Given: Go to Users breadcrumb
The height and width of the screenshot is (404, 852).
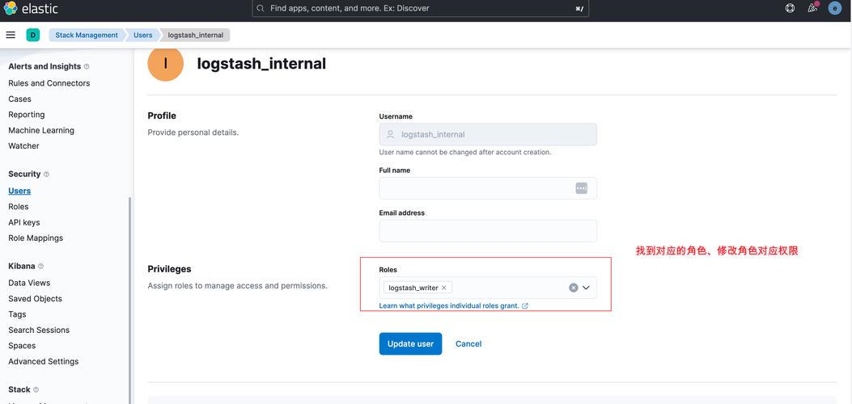Looking at the screenshot, I should pos(143,35).
